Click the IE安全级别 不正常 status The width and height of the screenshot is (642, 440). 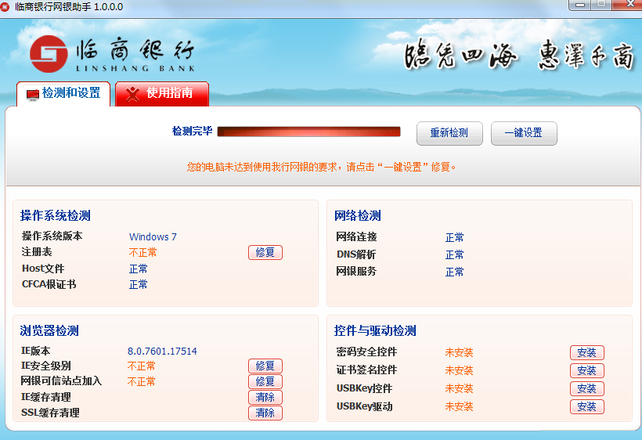[141, 366]
